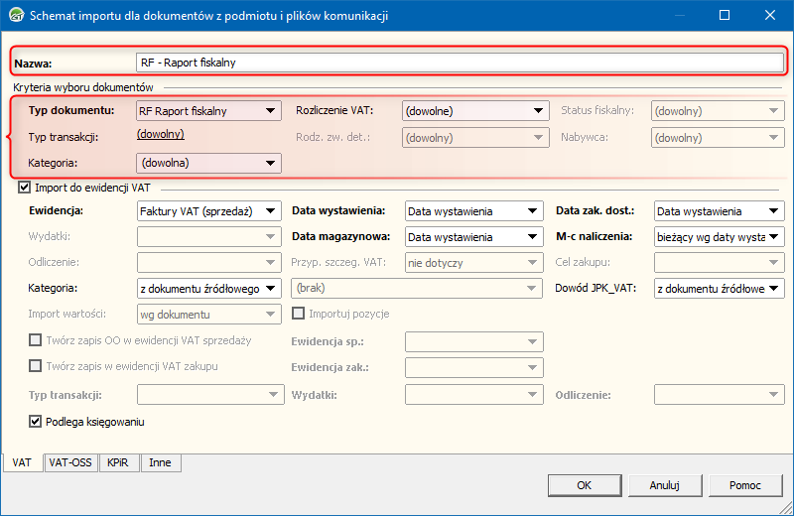This screenshot has height=516, width=794.
Task: Minimize the import schema dialog window
Action: click(679, 16)
